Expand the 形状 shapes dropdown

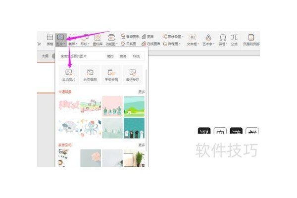(85, 44)
